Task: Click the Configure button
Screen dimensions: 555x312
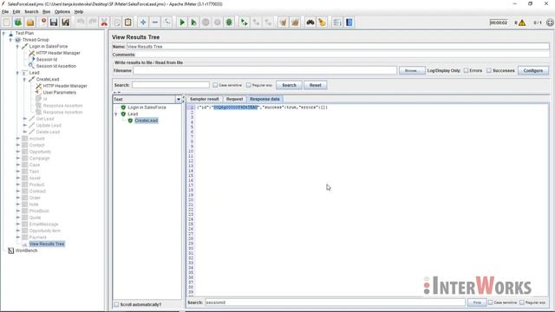Action: (x=533, y=70)
